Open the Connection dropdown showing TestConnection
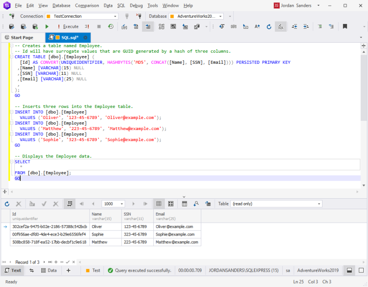 [115, 16]
